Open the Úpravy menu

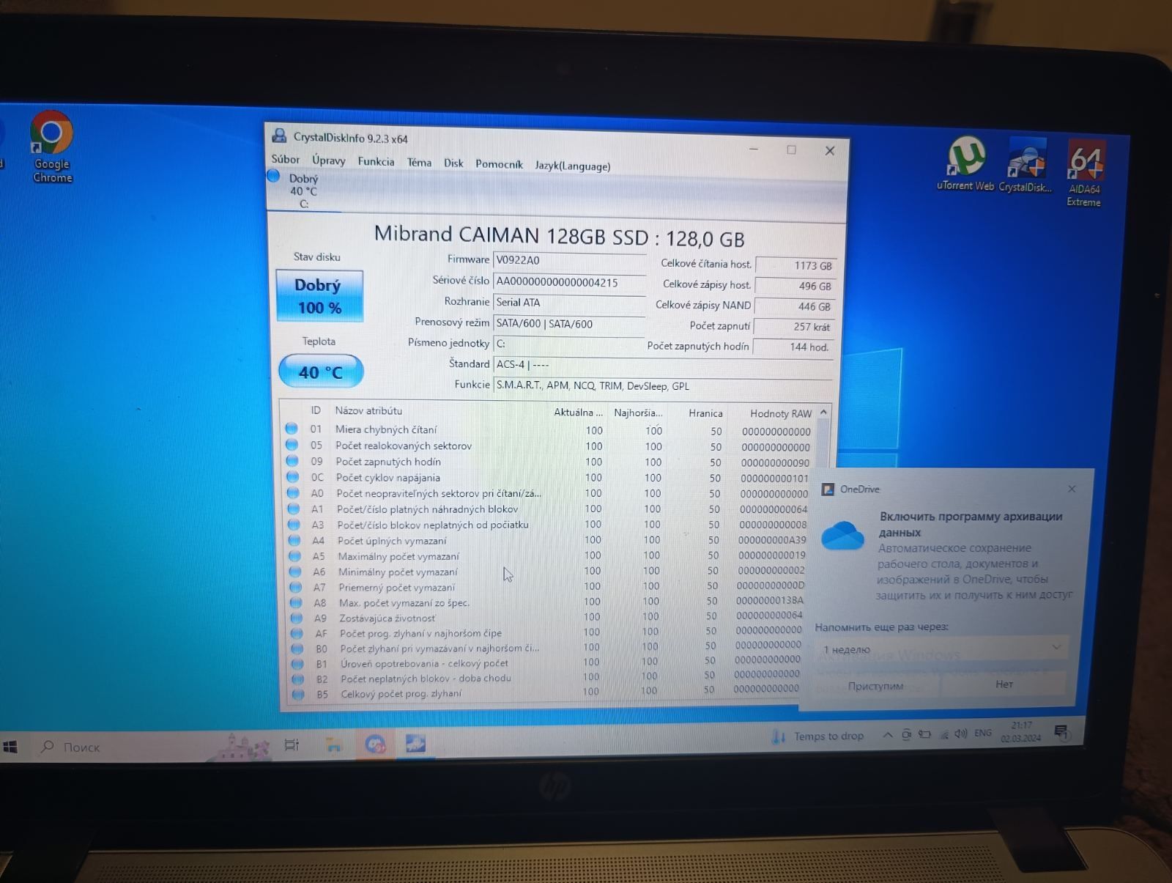click(x=328, y=160)
